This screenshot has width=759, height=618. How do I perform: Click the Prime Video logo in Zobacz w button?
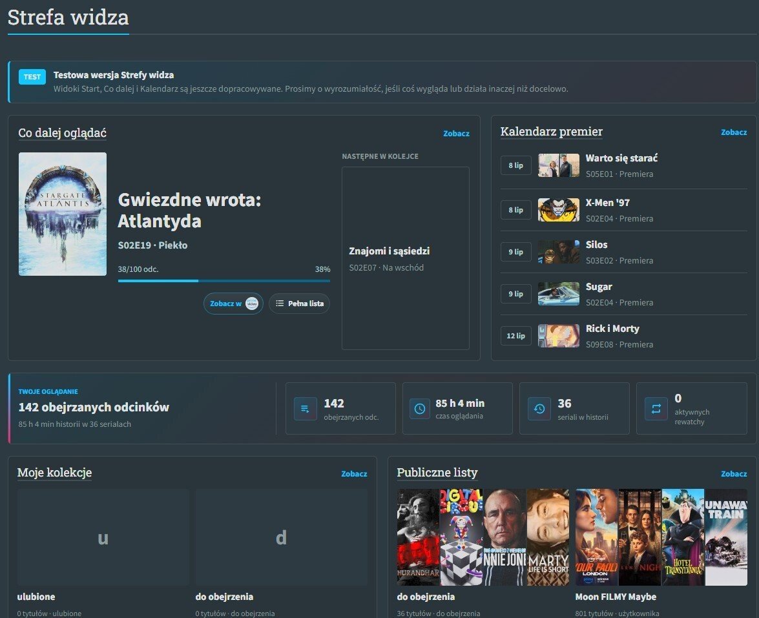pyautogui.click(x=252, y=304)
